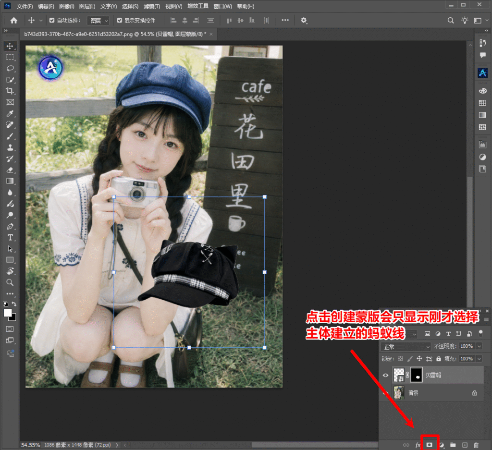Viewport: 492px width, 450px height.
Task: Toggle the 显示变换控件 checkbox
Action: coord(119,20)
